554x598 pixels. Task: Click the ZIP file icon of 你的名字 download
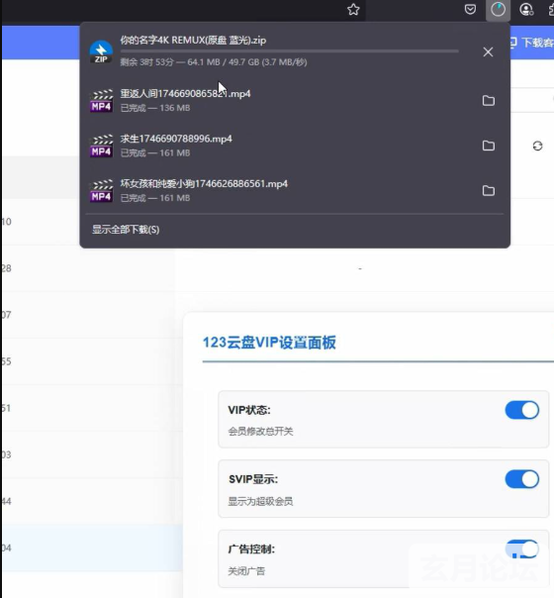pyautogui.click(x=101, y=51)
